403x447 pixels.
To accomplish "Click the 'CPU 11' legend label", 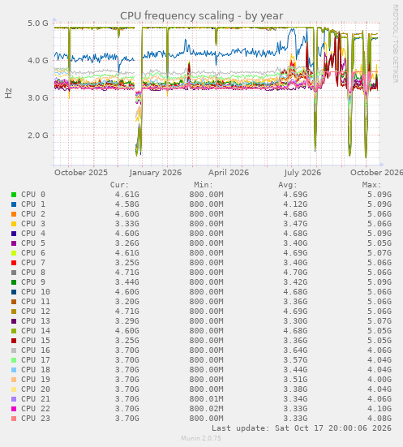I will (36, 302).
